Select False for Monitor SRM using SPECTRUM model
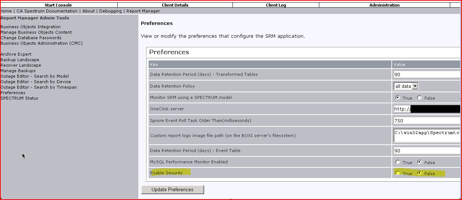 [419, 98]
